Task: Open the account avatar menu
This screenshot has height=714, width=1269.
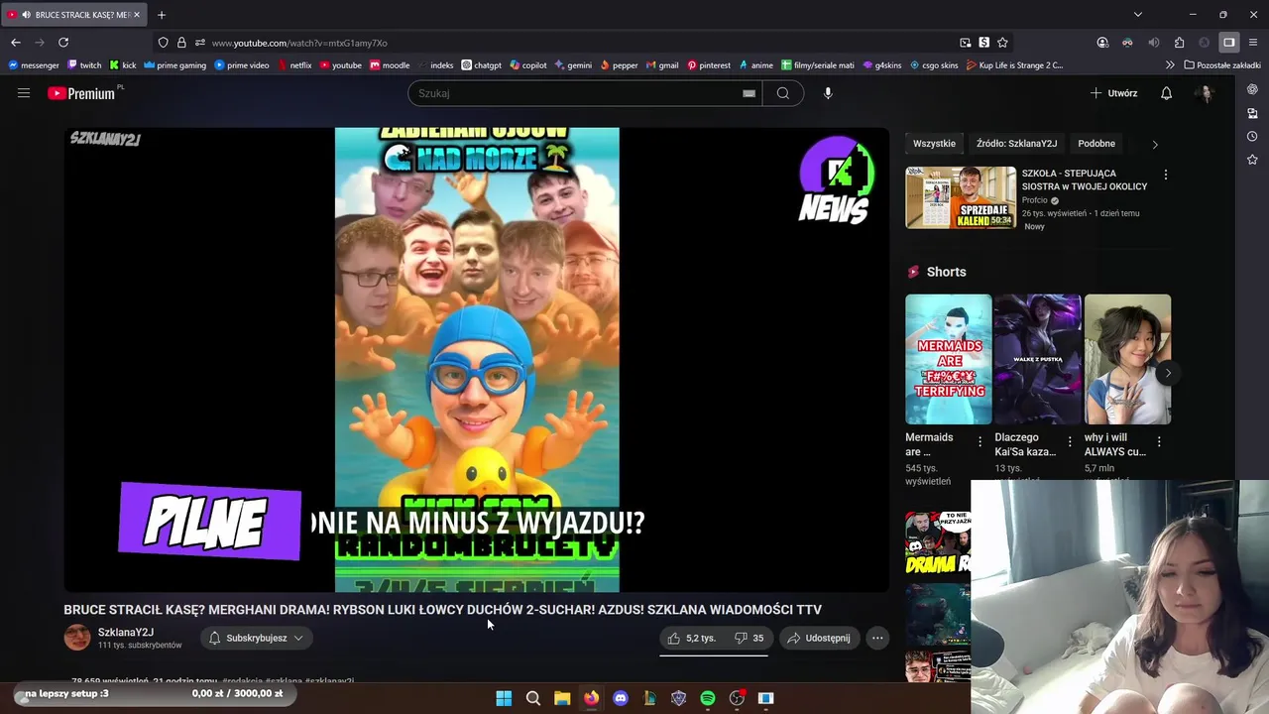Action: (x=1205, y=93)
